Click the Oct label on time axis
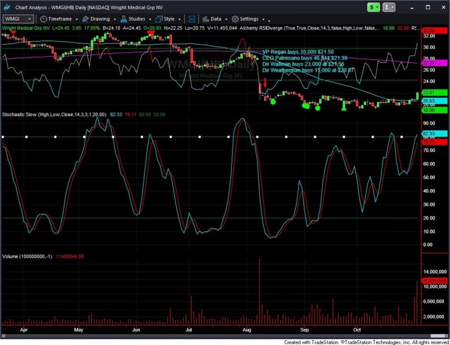 point(357,330)
